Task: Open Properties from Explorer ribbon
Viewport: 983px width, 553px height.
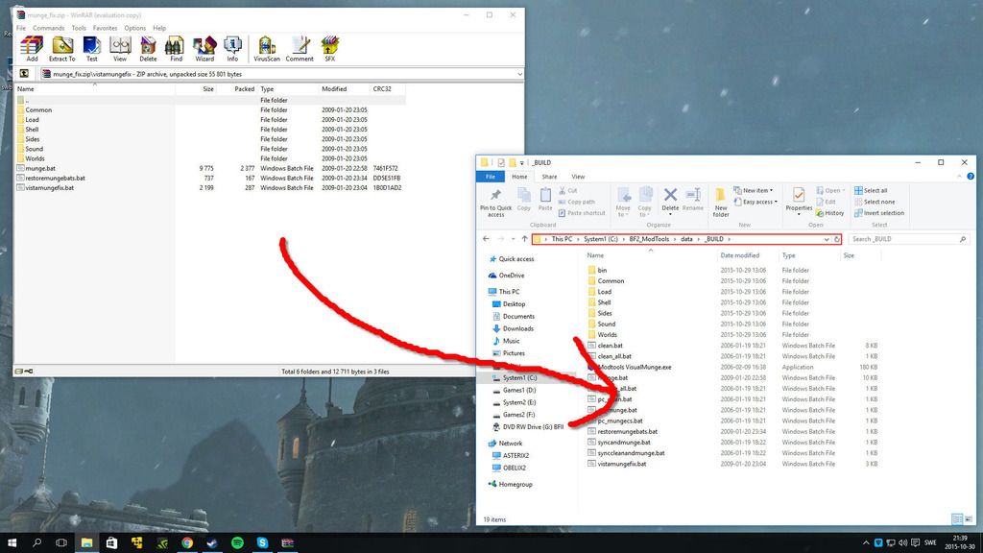Action: coord(799,202)
